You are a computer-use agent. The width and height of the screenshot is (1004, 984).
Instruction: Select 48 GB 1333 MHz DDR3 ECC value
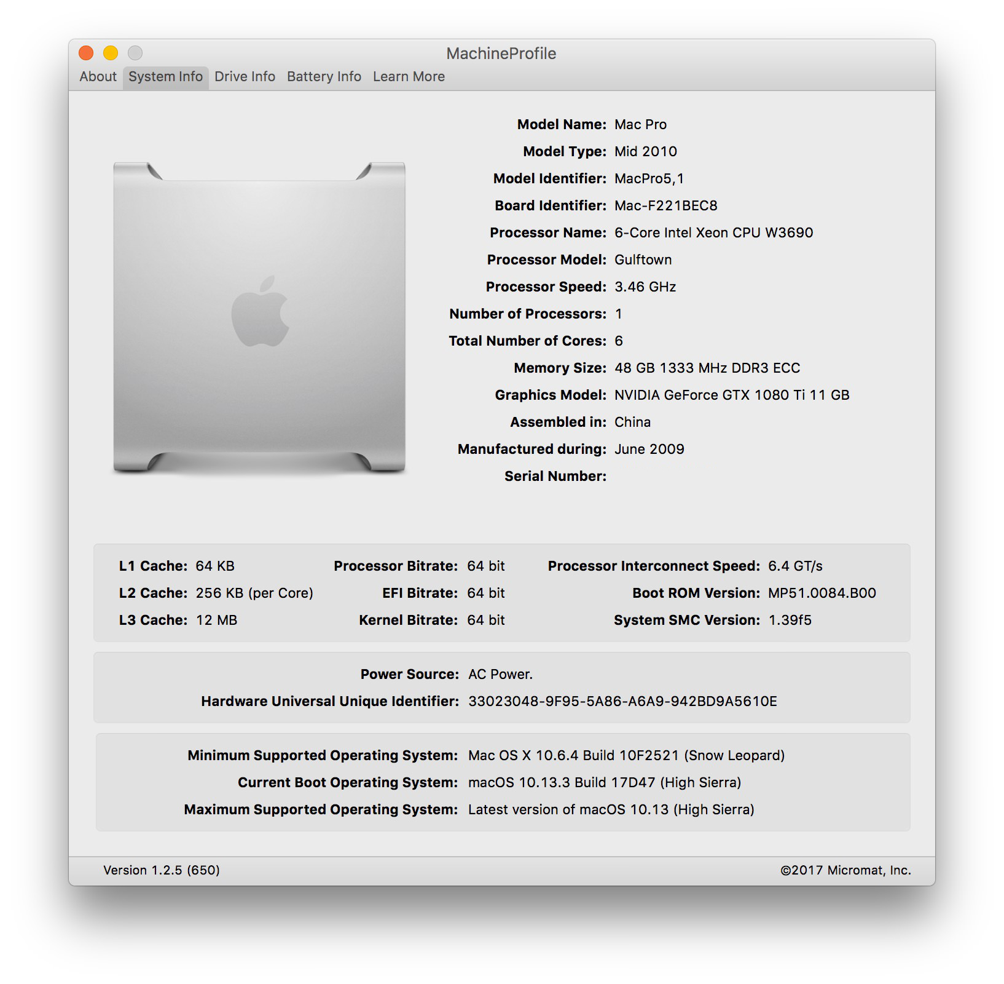(x=707, y=368)
